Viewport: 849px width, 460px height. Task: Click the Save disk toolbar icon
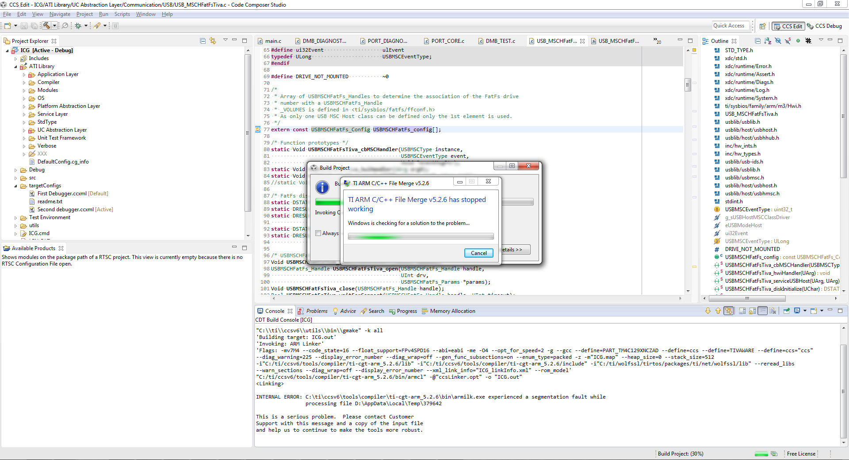click(x=24, y=26)
